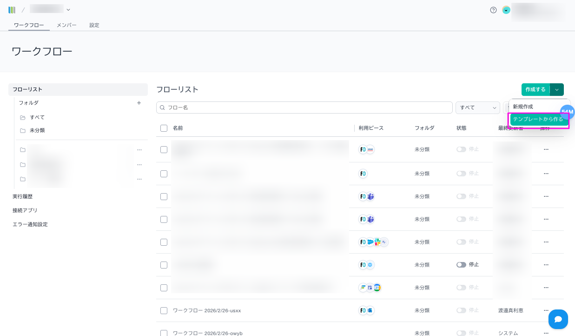Screen dimensions: 575x336
Task: Open the 未分類 folder
Action: click(37, 130)
